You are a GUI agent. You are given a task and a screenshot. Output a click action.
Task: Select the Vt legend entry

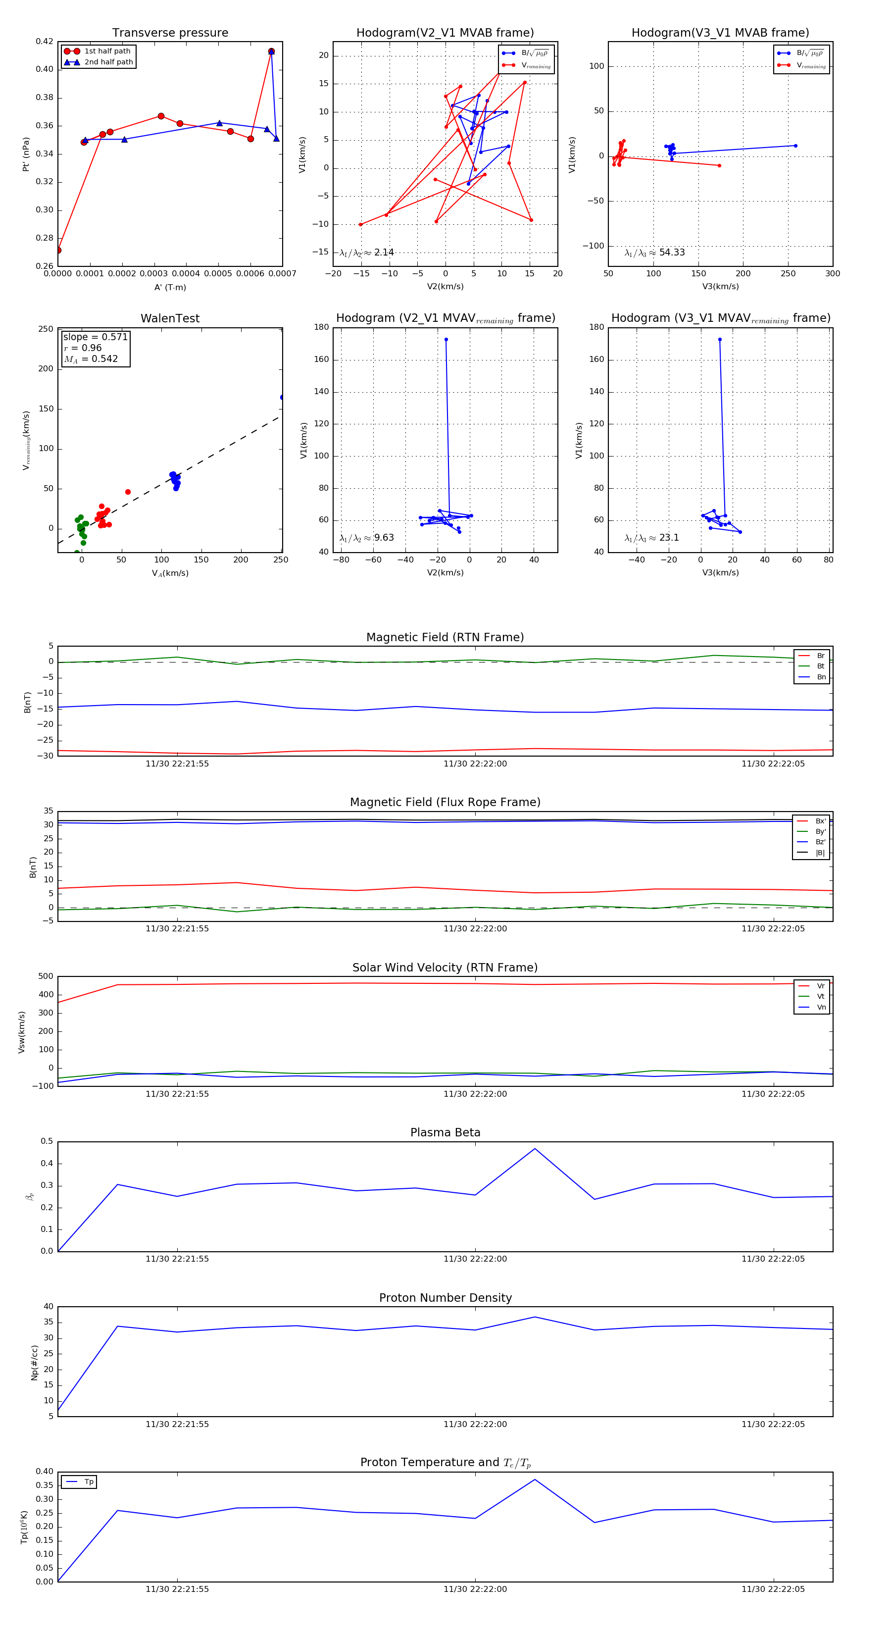coord(812,997)
